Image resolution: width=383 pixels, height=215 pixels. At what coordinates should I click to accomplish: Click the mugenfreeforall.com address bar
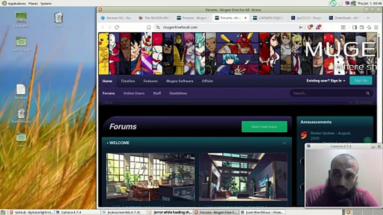point(227,27)
